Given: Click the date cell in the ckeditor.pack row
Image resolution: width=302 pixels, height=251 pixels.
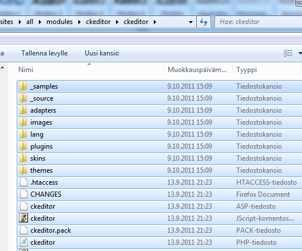Looking at the screenshot, I should 189,230.
